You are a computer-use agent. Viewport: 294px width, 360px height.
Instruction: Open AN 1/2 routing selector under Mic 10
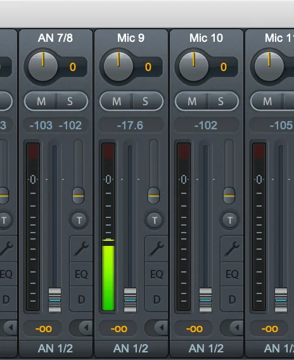[x=206, y=349]
